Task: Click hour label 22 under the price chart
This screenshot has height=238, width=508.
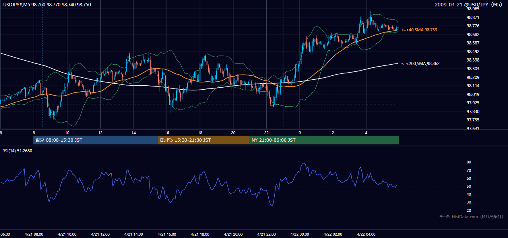Action: (x=266, y=132)
